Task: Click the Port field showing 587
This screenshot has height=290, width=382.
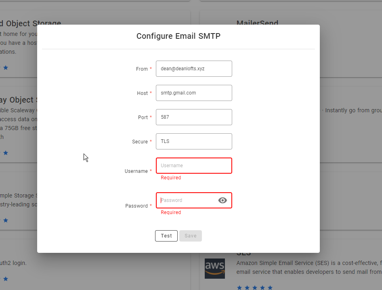Action: point(194,117)
